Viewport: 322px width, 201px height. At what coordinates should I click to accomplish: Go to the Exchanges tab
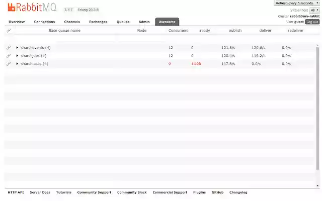(x=98, y=22)
